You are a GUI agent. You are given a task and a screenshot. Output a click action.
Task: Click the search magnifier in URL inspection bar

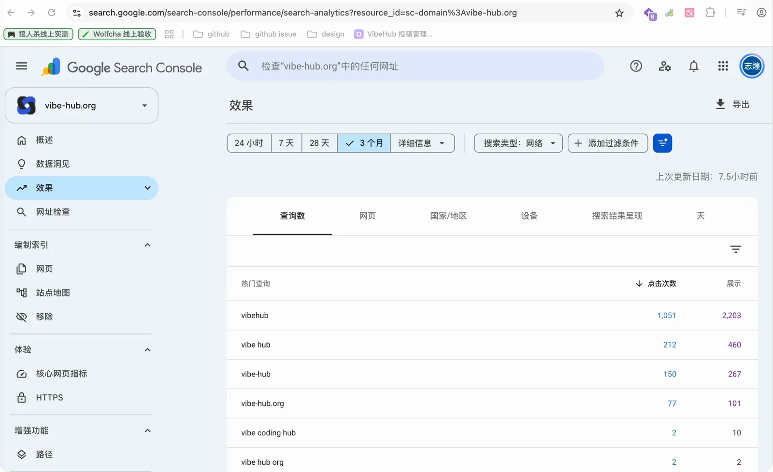243,66
